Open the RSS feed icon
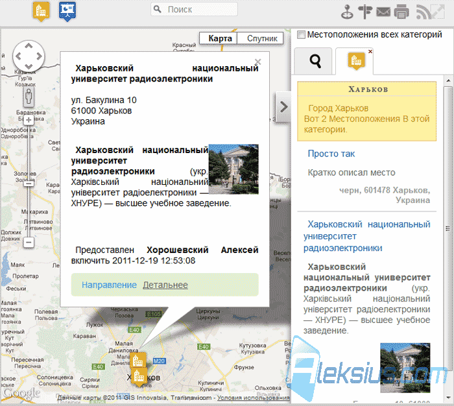Image resolution: width=454 pixels, height=406 pixels. (422, 12)
